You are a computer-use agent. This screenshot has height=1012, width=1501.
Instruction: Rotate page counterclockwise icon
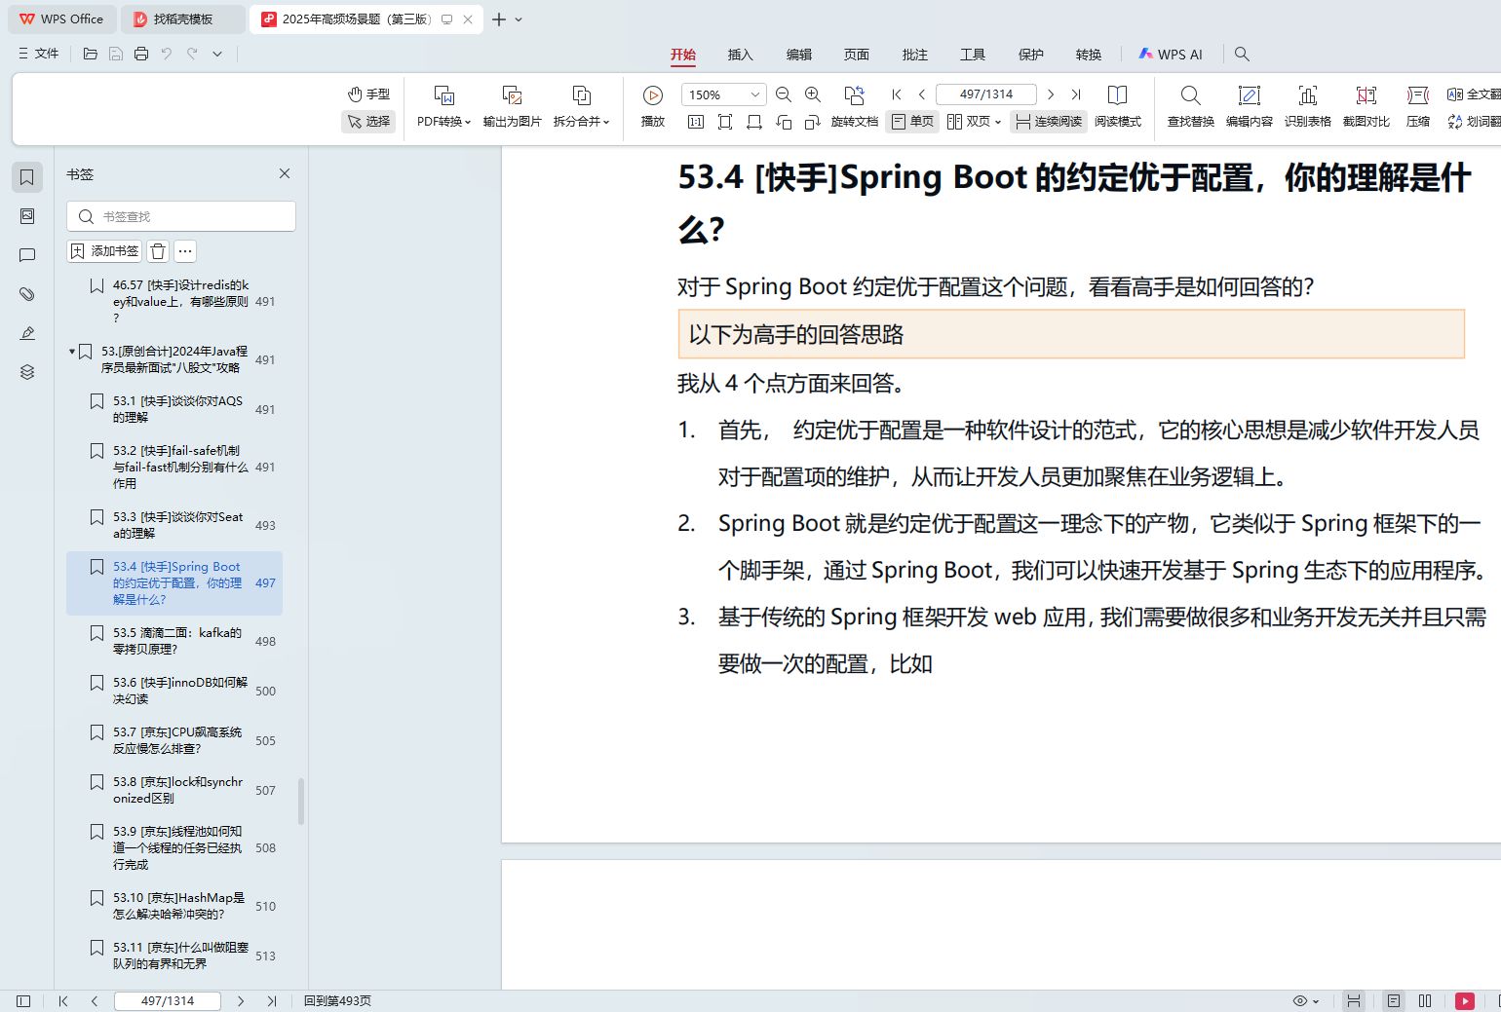point(784,122)
